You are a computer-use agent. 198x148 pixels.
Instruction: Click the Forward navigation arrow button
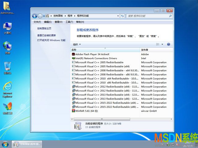(x=40, y=16)
